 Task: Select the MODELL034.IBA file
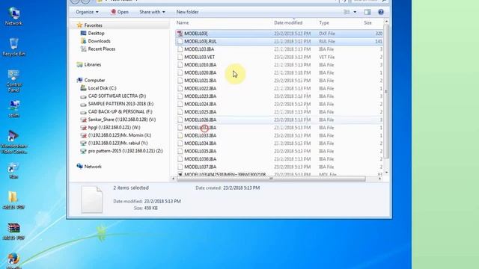click(279, 143)
